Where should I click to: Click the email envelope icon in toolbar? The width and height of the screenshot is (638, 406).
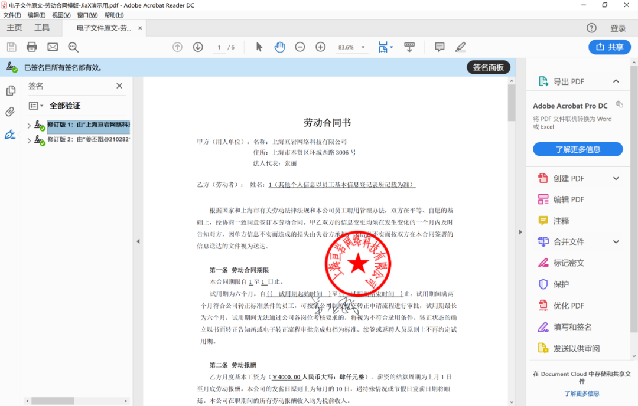(53, 47)
